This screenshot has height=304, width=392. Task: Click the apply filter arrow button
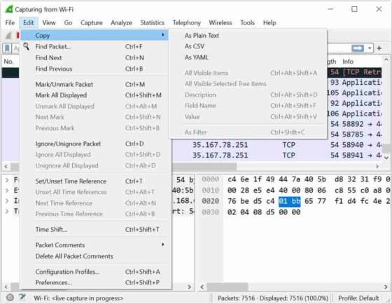click(358, 48)
